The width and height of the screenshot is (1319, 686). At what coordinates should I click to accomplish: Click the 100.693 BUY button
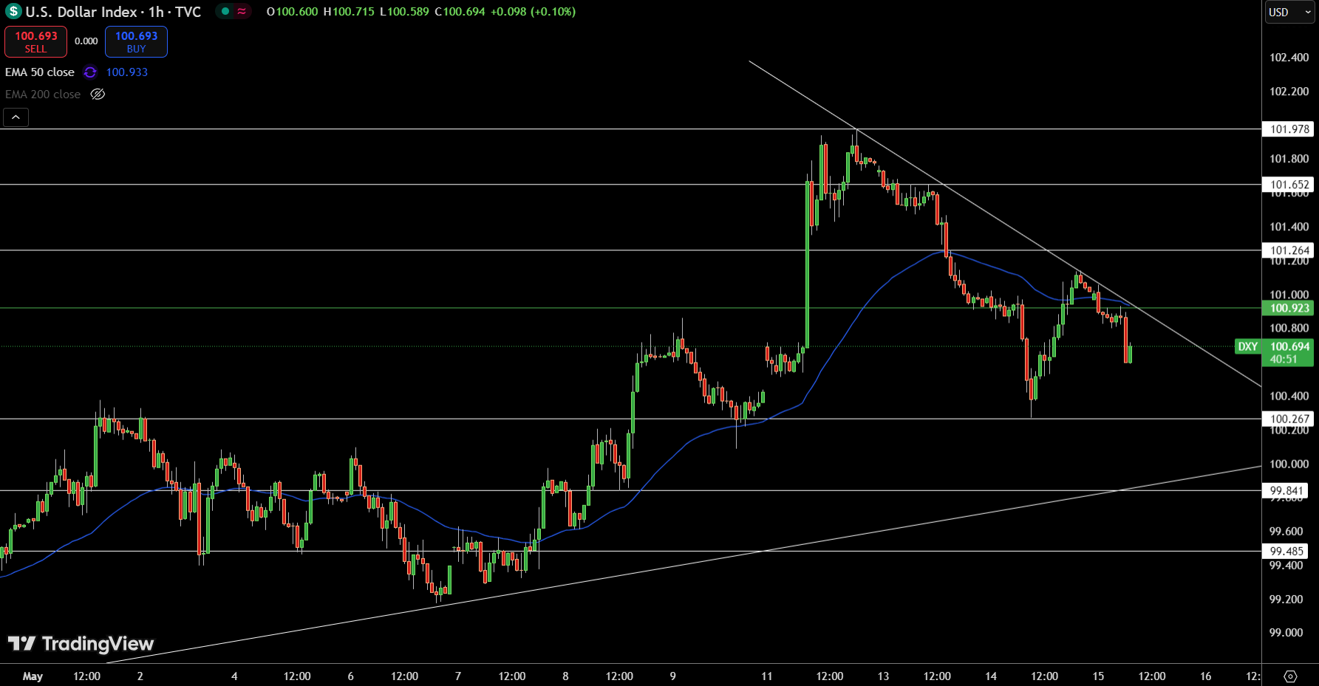click(x=136, y=41)
